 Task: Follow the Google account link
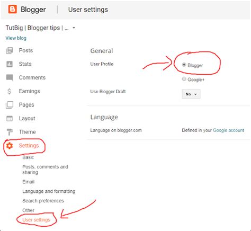tap(228, 130)
